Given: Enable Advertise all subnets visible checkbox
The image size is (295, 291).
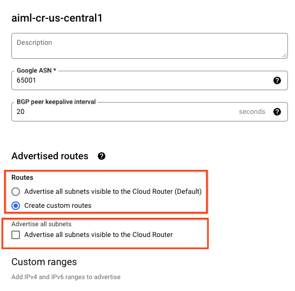Looking at the screenshot, I should (x=16, y=235).
